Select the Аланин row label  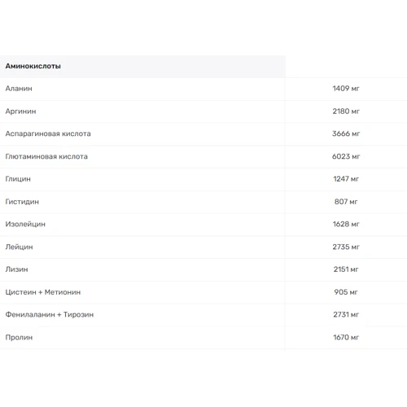[x=19, y=89]
